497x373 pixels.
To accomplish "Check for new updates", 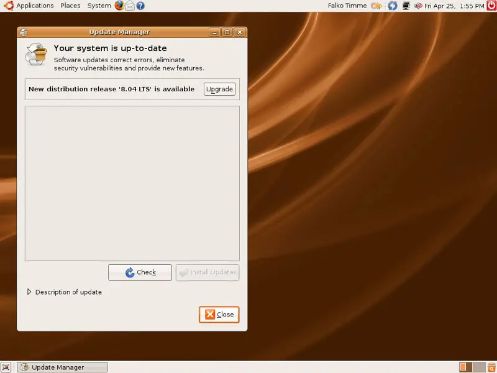I will click(x=140, y=272).
